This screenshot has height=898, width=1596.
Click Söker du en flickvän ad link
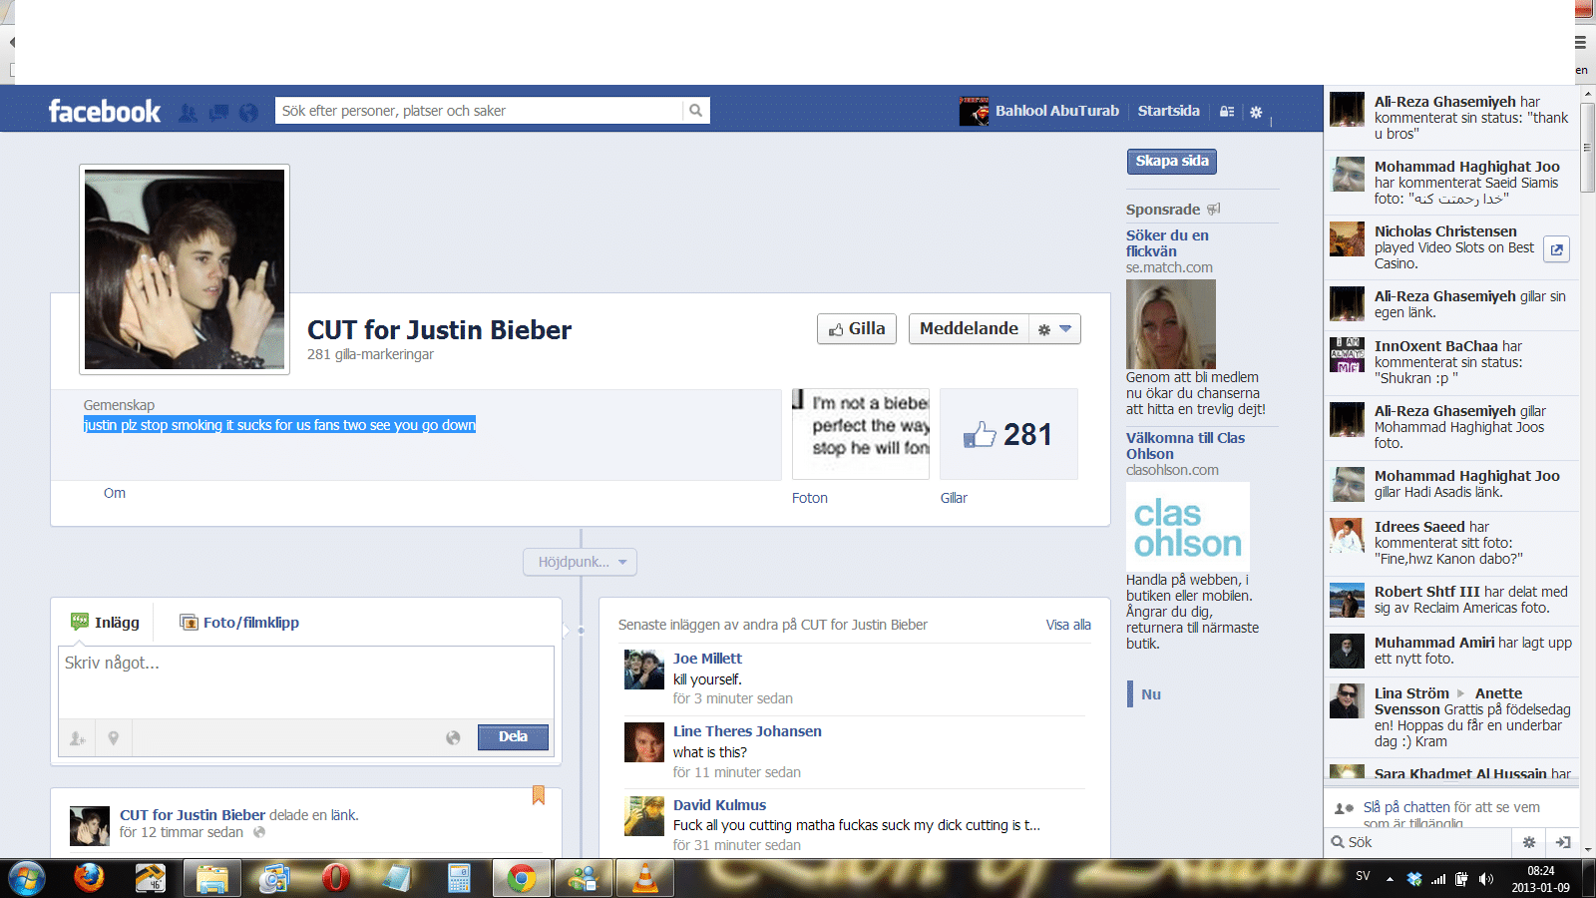pyautogui.click(x=1167, y=243)
